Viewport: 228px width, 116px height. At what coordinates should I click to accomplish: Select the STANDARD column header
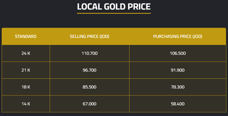click(x=26, y=37)
